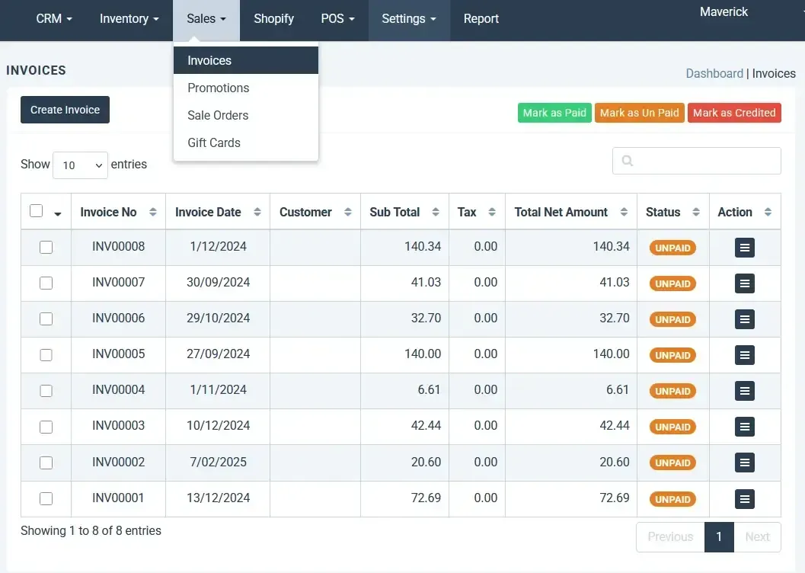Go to pagination page 1
This screenshot has height=573, width=805.
[719, 537]
